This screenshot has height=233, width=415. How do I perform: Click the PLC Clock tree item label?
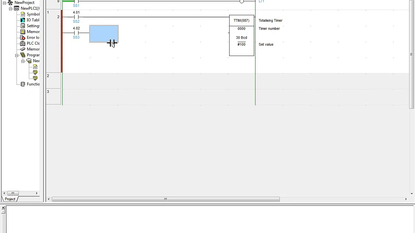pos(33,43)
